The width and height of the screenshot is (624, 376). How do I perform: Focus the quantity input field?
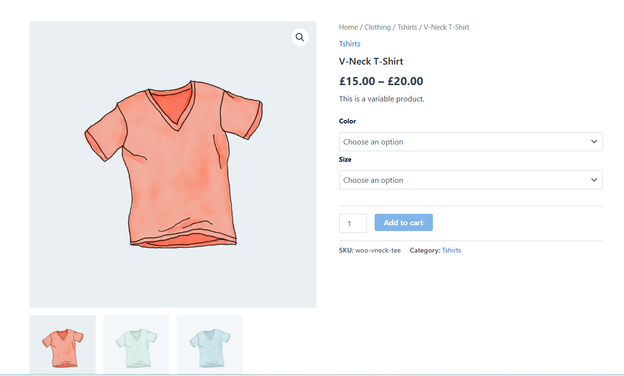click(353, 223)
